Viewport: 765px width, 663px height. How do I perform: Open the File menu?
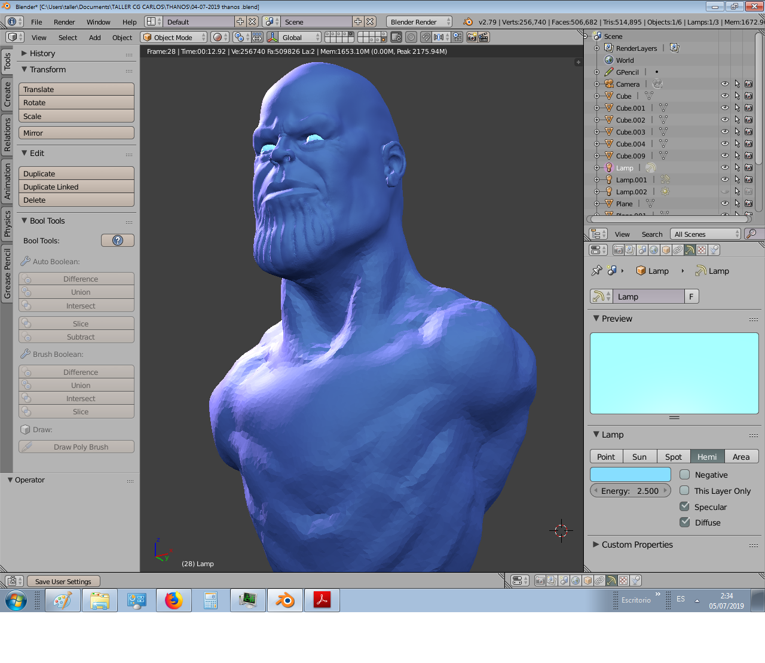pyautogui.click(x=36, y=22)
